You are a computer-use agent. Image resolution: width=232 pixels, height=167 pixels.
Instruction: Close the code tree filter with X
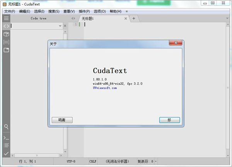tap(65, 26)
